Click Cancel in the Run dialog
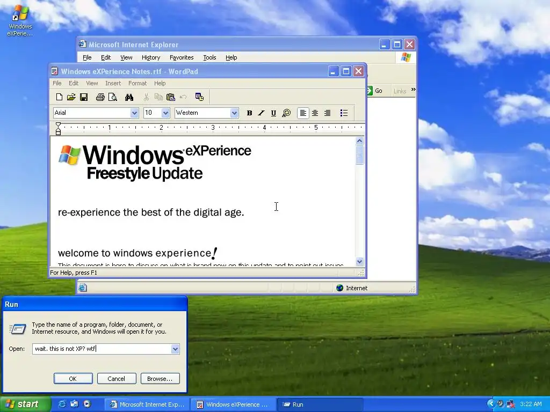This screenshot has height=412, width=550. (x=117, y=379)
